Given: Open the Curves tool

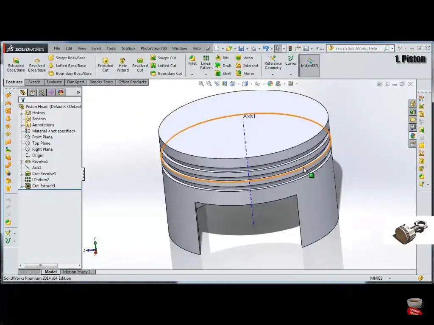Looking at the screenshot, I should tap(291, 61).
